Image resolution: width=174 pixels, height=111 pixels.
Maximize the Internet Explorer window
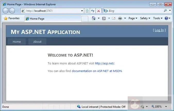[160, 4]
